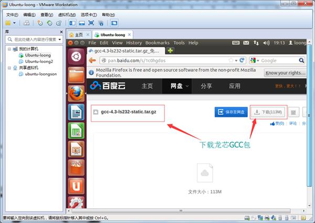This screenshot has height=223, width=315.
Task: Click the Ubuntu sound volume indicator
Action: tap(266, 43)
